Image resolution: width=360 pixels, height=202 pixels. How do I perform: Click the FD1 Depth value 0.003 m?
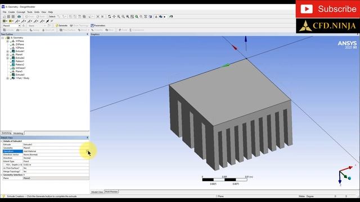tap(56, 164)
